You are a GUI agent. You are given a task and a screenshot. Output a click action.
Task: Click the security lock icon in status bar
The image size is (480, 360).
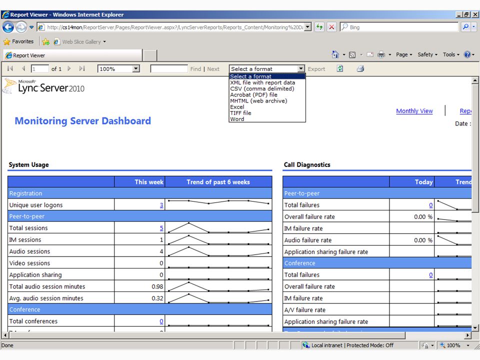pos(425,345)
